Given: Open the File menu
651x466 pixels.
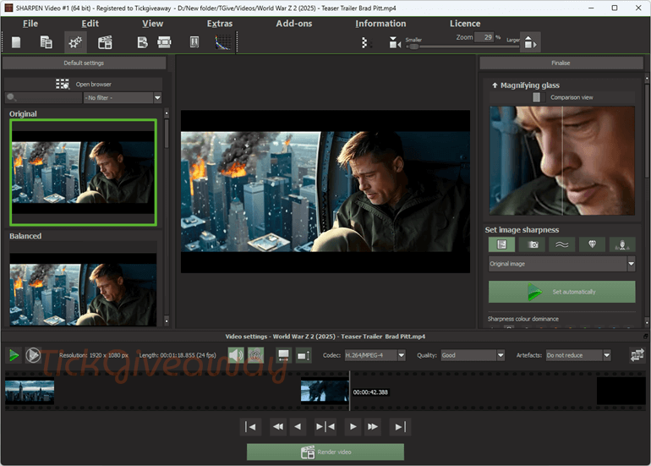Looking at the screenshot, I should pyautogui.click(x=30, y=24).
